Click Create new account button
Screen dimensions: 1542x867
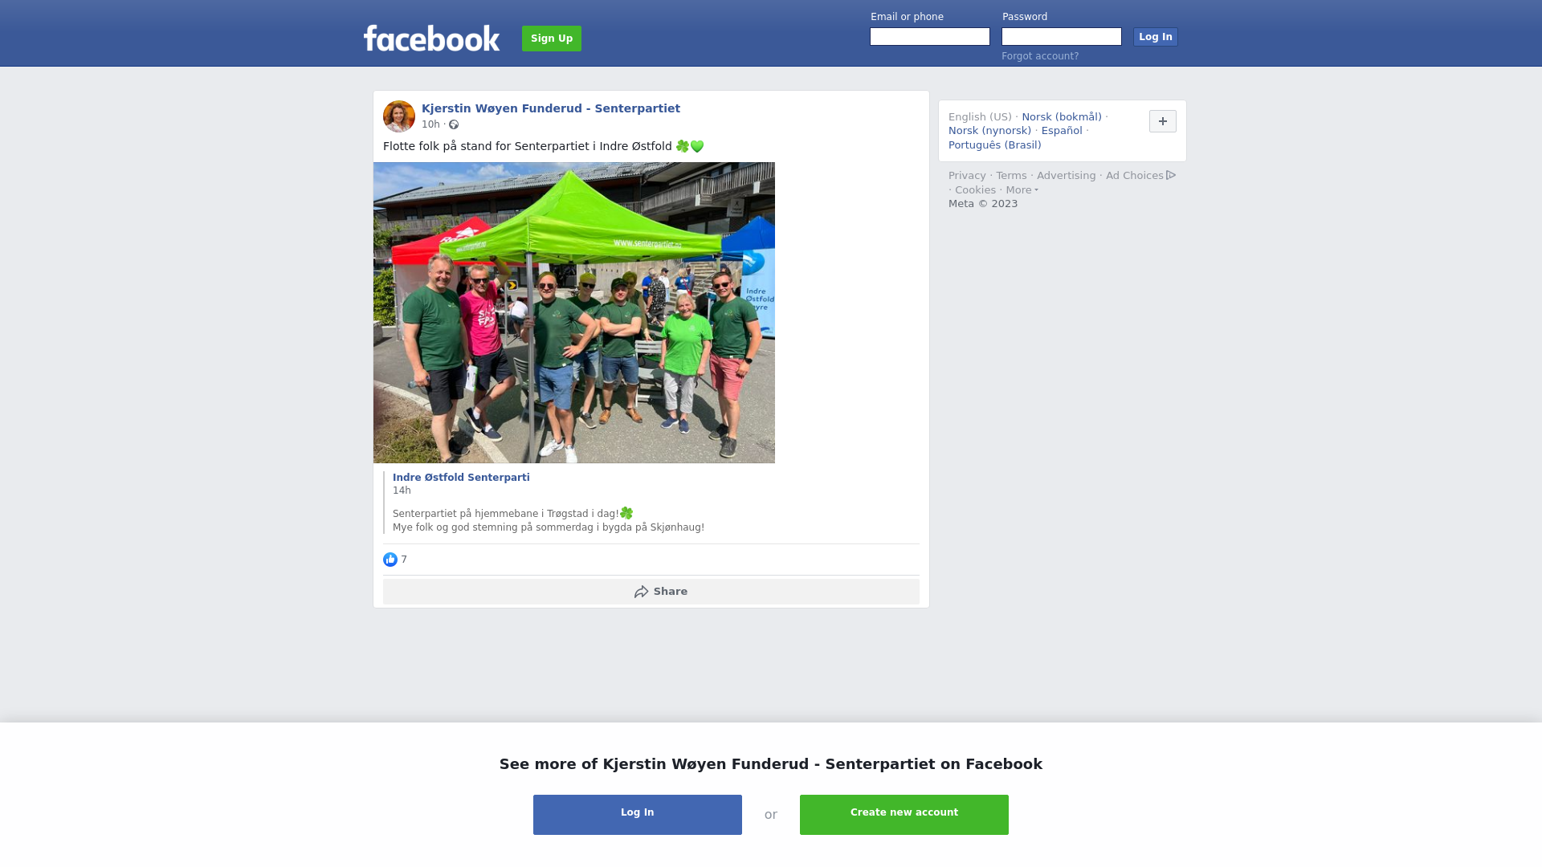tap(904, 815)
